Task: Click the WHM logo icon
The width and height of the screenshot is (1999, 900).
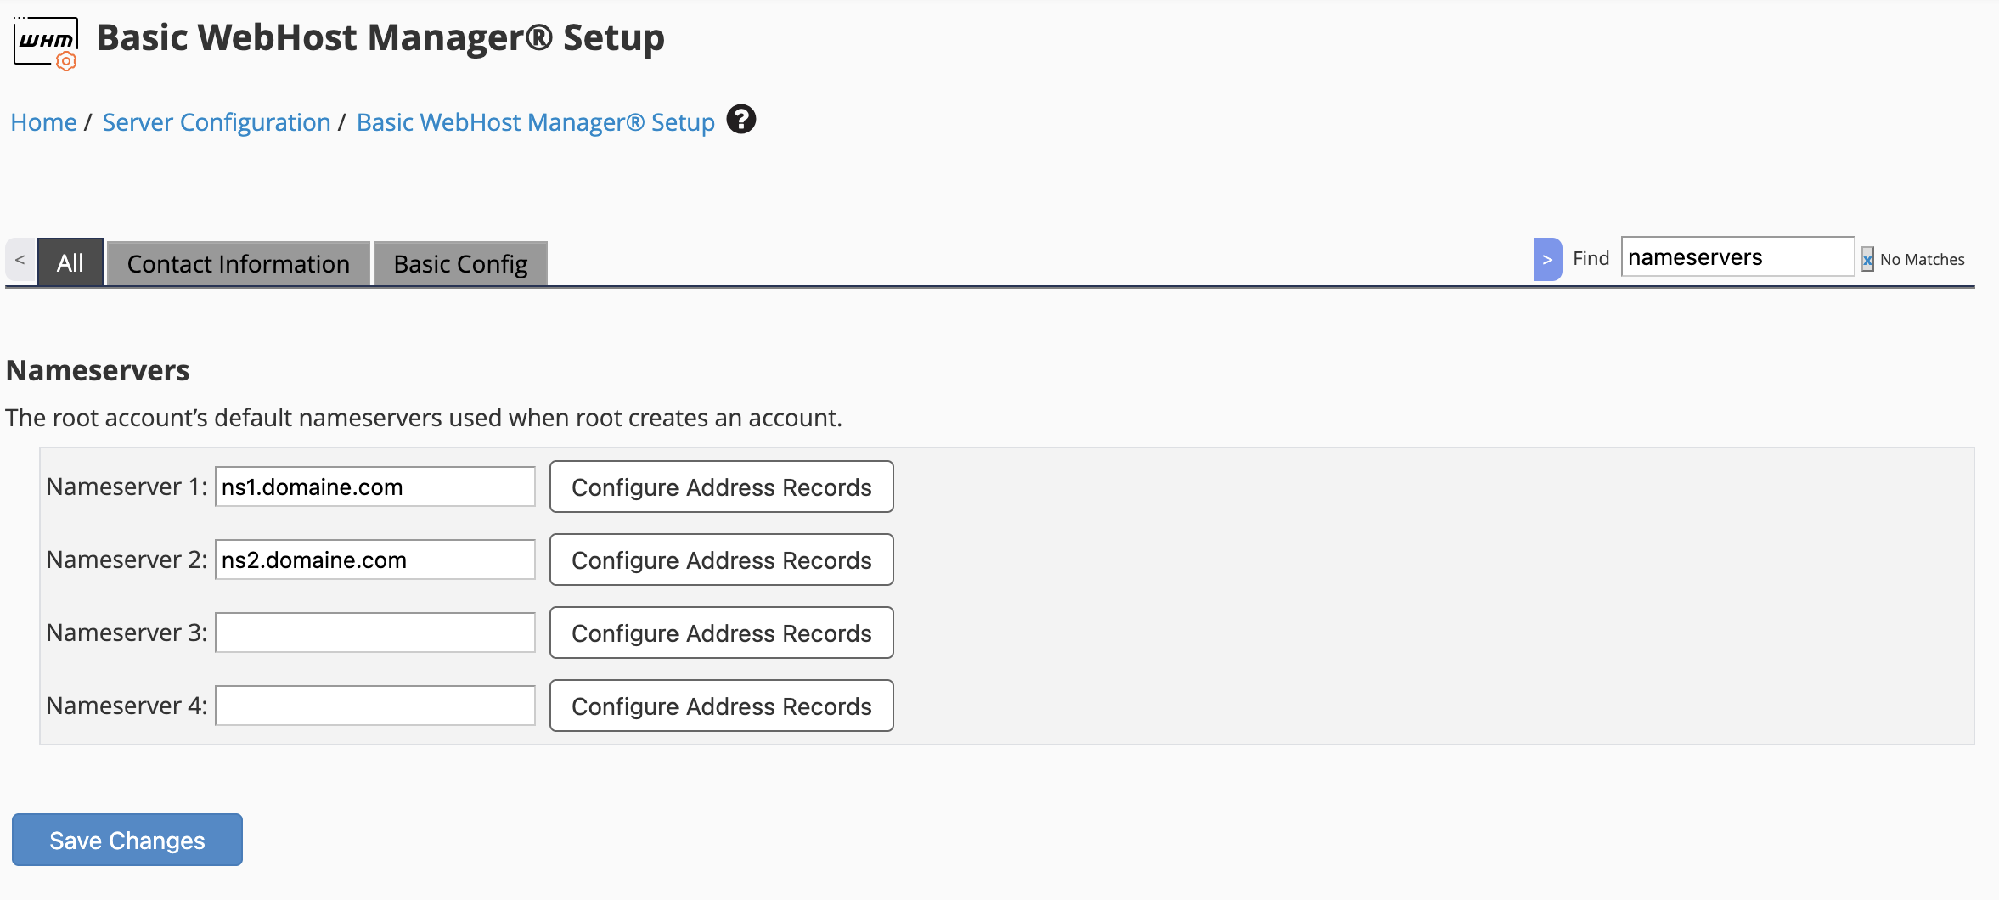Action: pos(46,43)
